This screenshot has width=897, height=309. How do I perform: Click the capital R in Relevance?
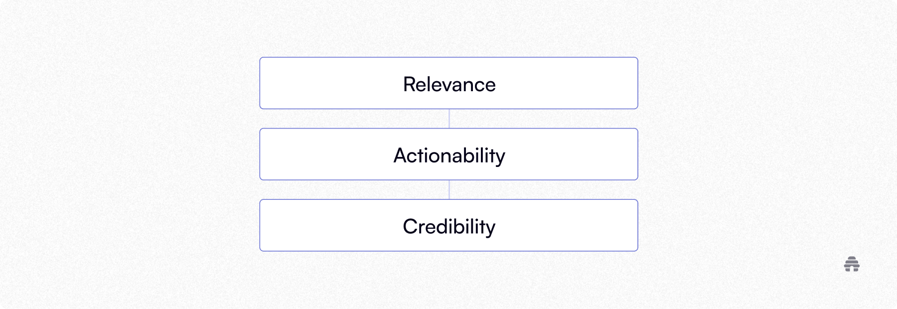[x=409, y=84]
